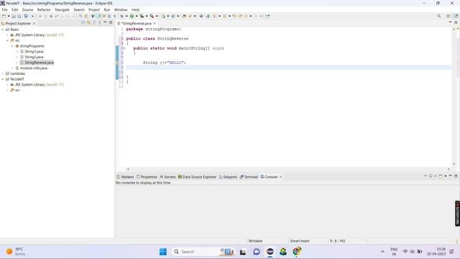The image size is (460, 259).
Task: Click the Save All toolbar icon
Action: (19, 16)
